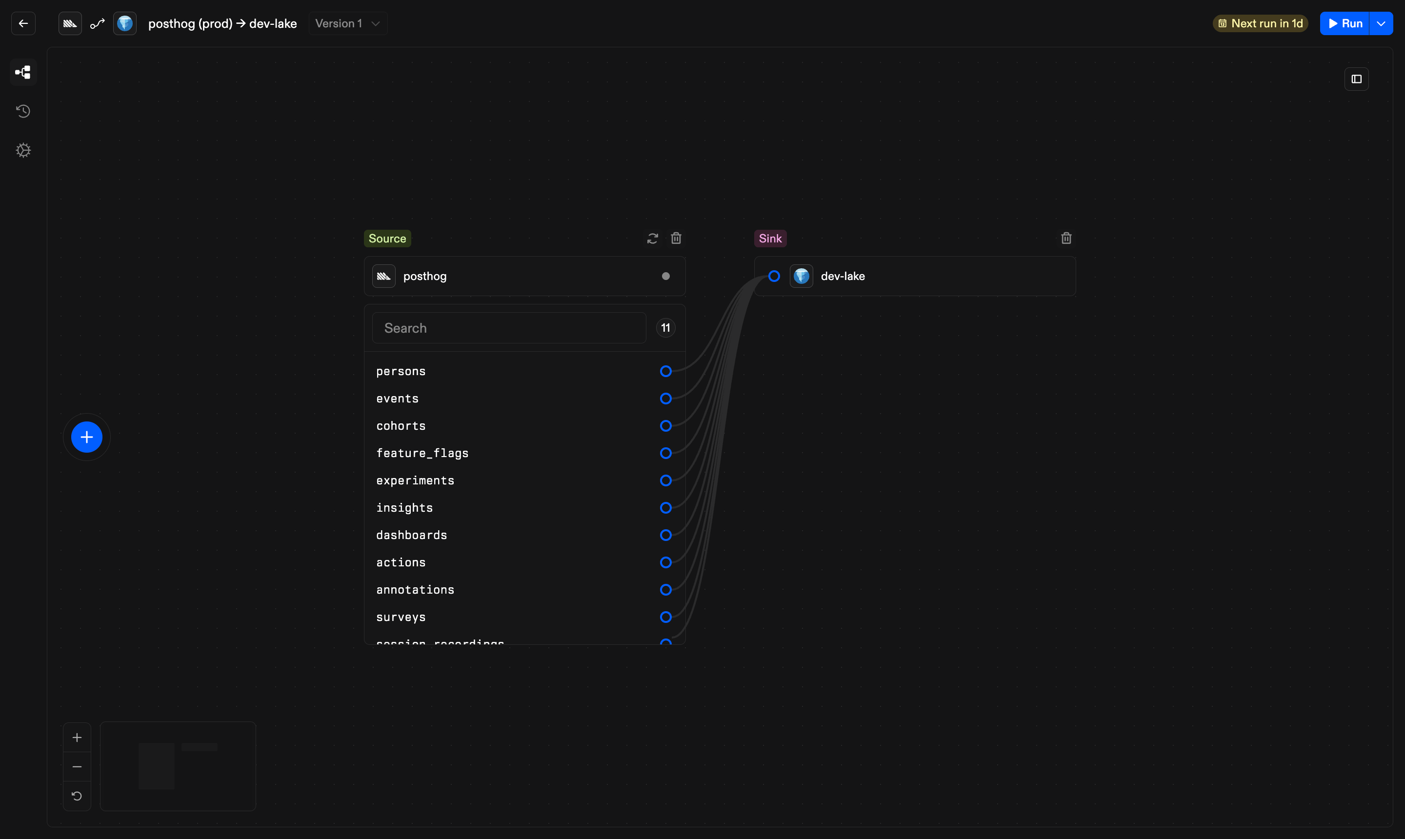Screen dimensions: 1405x839
Task: Open settings gear in sidebar
Action: point(23,150)
